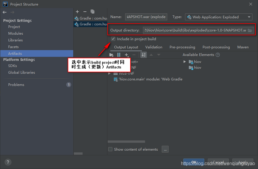The width and height of the screenshot is (258, 169).
Task: Open SDKs under Platform Settings
Action: [x=13, y=66]
